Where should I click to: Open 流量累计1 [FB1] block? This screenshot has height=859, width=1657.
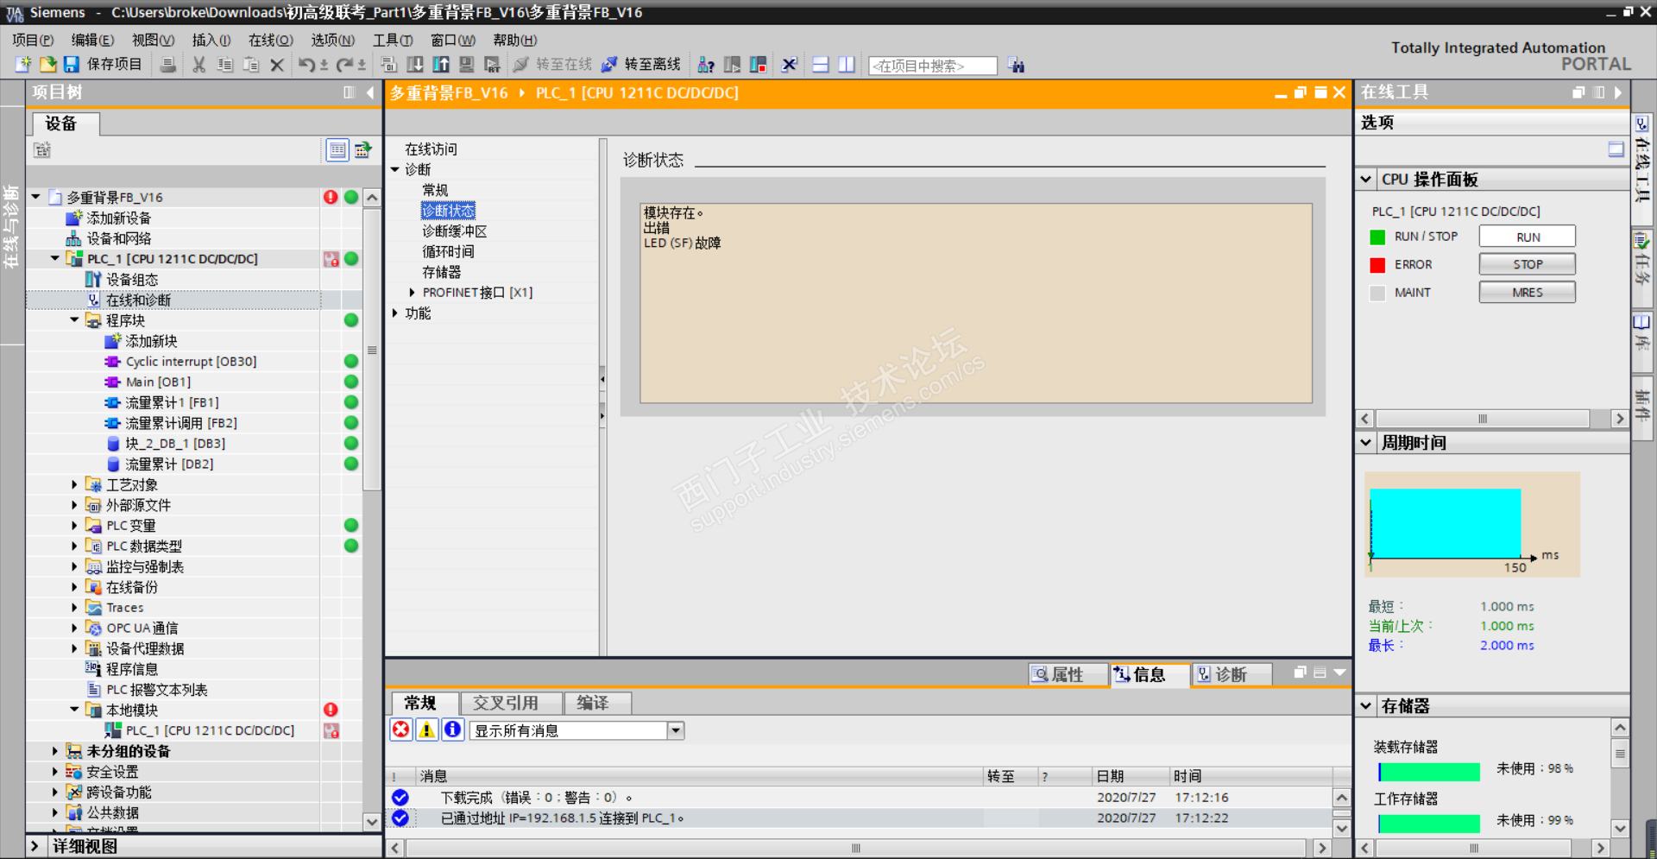(x=172, y=402)
